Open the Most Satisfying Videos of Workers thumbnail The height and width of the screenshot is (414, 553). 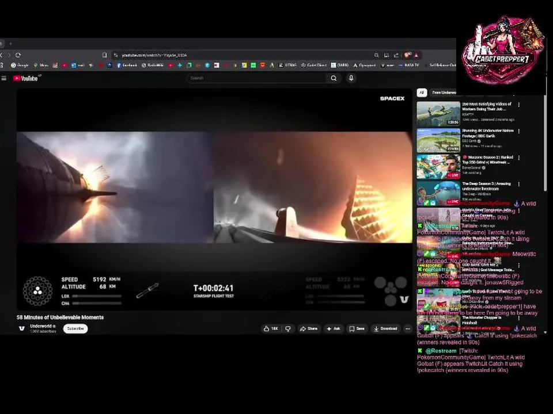tap(438, 114)
